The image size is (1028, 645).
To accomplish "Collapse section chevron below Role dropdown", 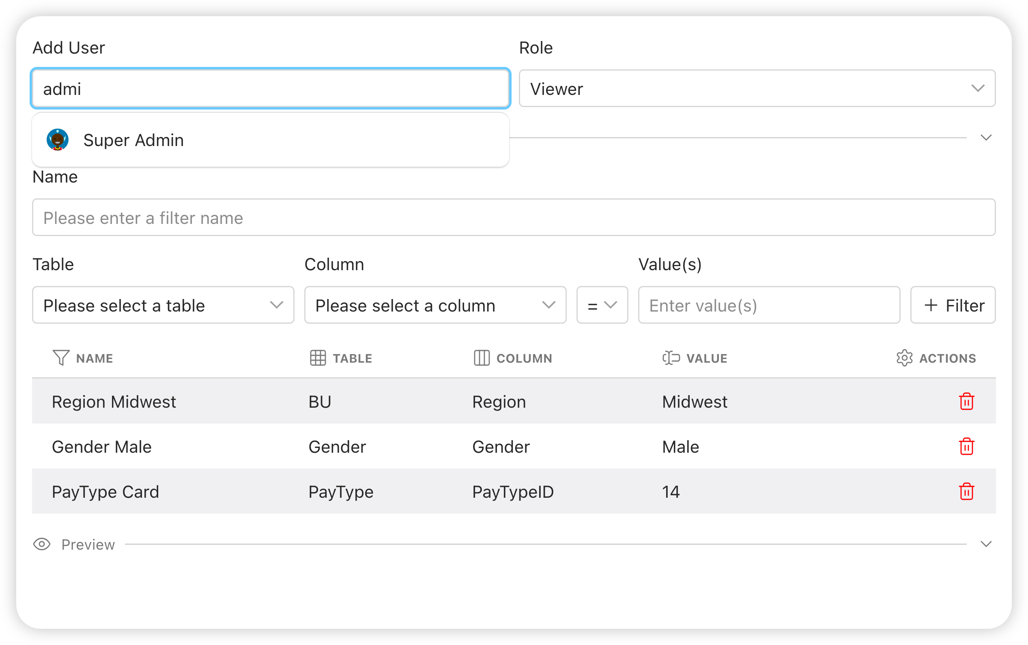I will [986, 138].
